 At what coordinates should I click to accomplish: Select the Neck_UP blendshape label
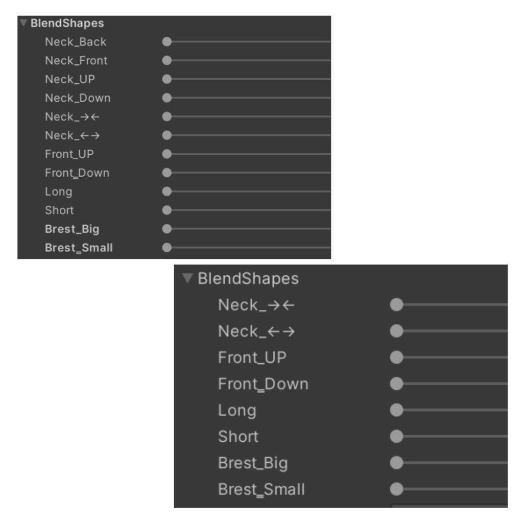coord(69,79)
